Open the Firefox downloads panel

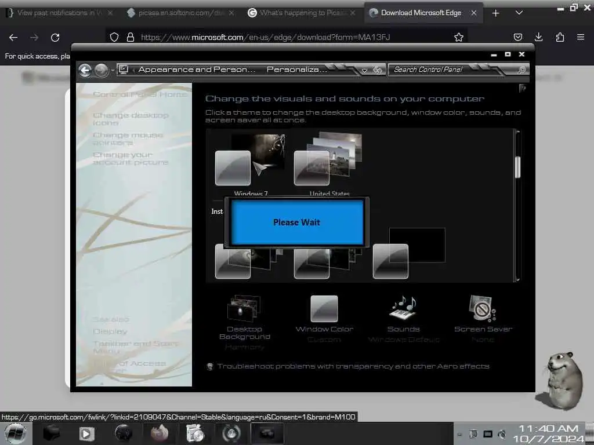(x=538, y=37)
